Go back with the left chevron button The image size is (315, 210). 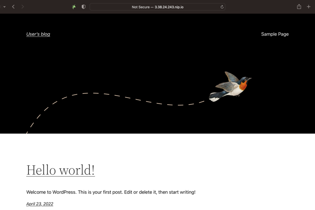click(x=13, y=7)
